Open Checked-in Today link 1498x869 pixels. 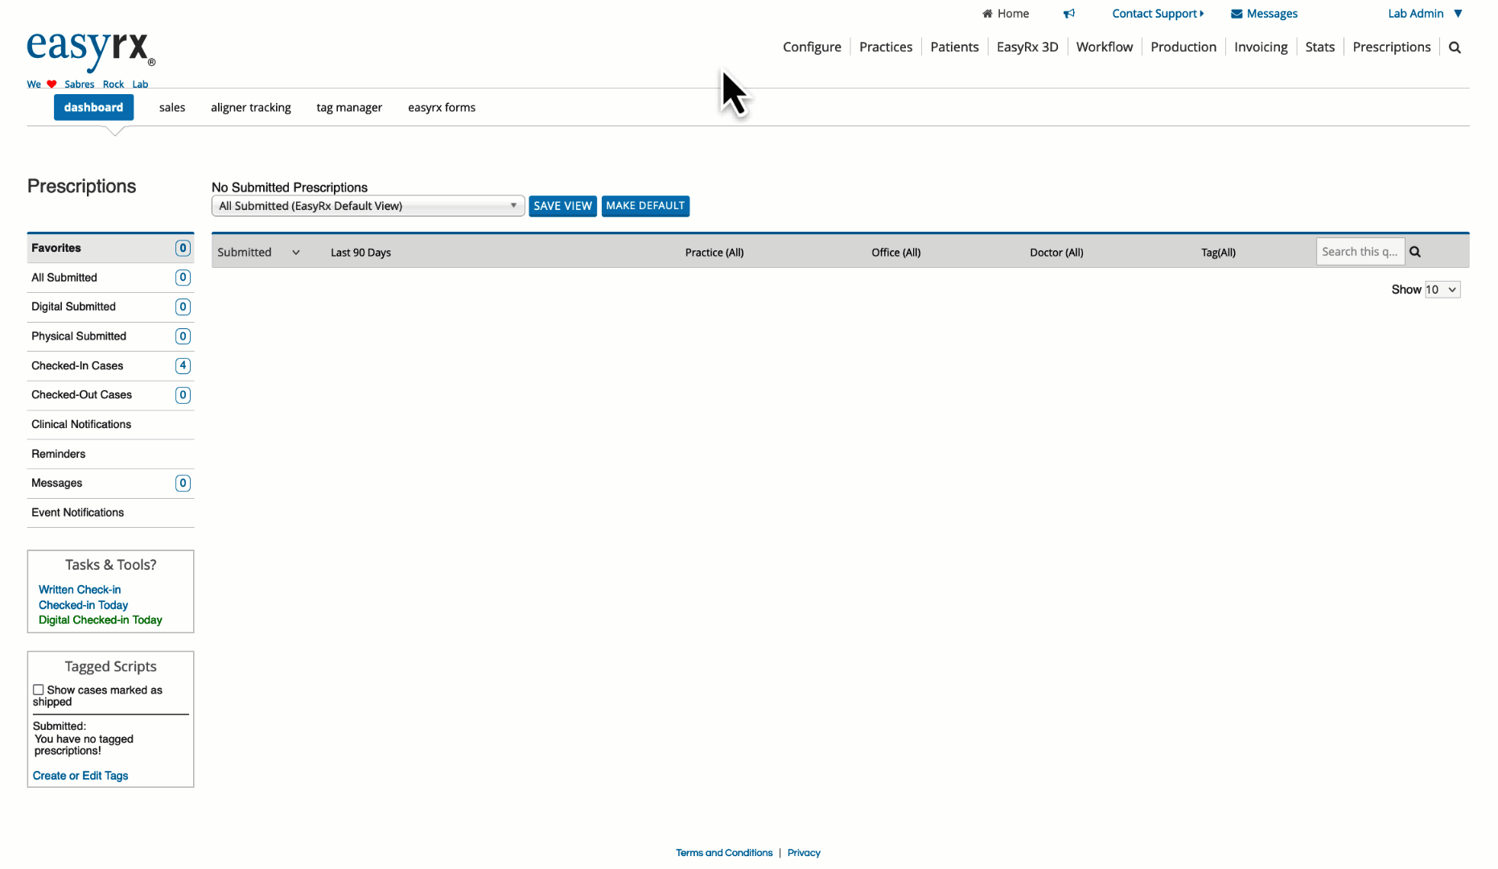83,605
